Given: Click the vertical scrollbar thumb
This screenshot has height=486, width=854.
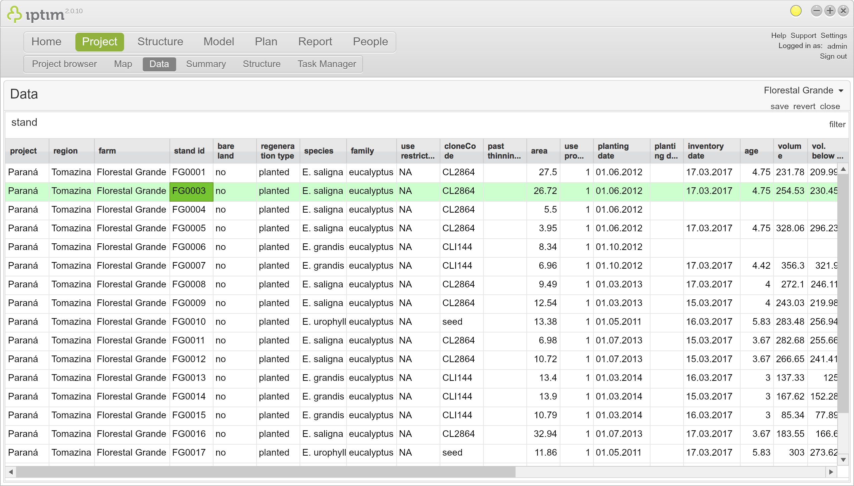Looking at the screenshot, I should pyautogui.click(x=843, y=293).
